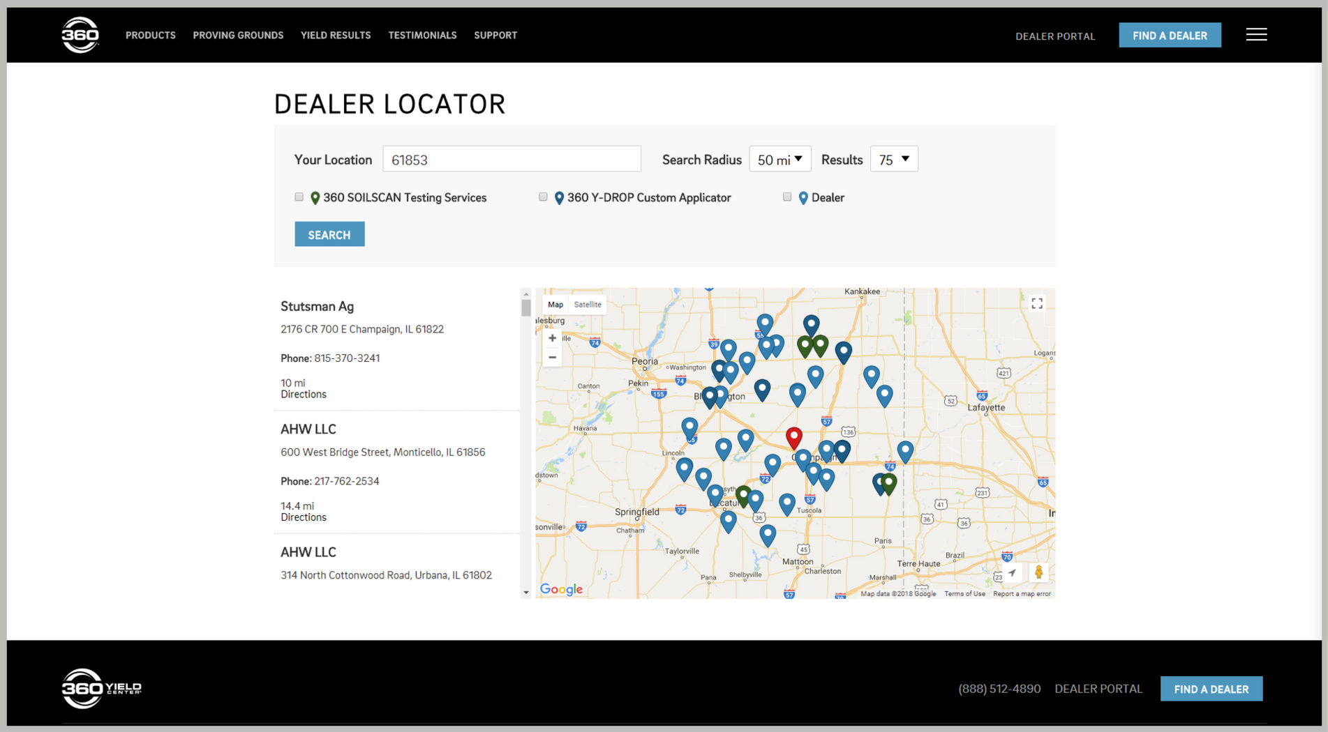Open the Support menu
This screenshot has width=1328, height=732.
495,35
